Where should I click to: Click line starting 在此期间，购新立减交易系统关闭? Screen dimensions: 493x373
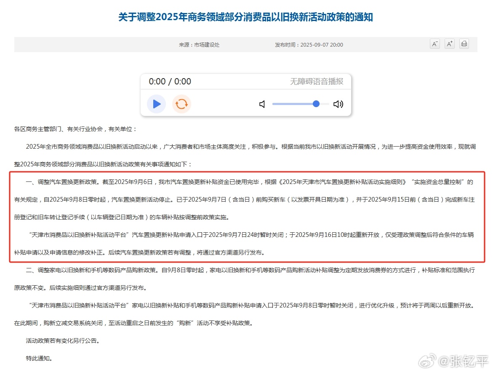point(134,323)
